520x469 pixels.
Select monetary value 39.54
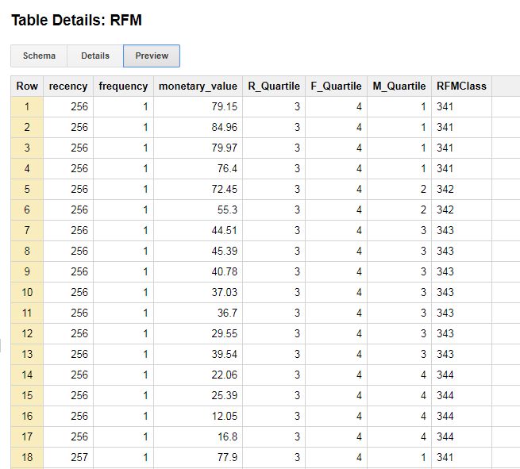click(x=224, y=354)
